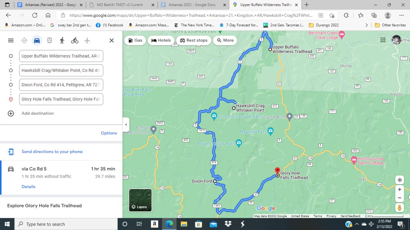The image size is (410, 230).
Task: Switch to Arkansas 2022 - Google Docs tab
Action: pyautogui.click(x=194, y=5)
